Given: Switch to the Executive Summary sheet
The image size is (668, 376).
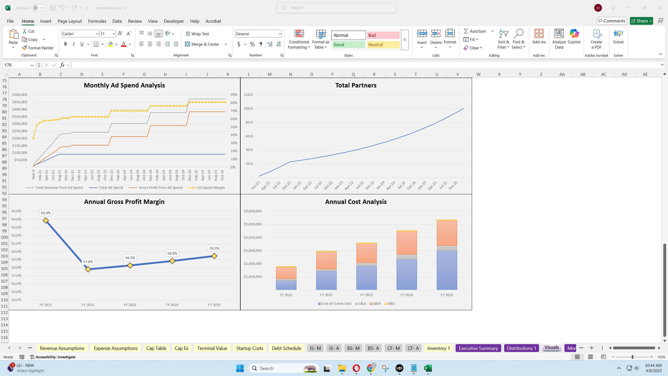Looking at the screenshot, I should point(478,348).
